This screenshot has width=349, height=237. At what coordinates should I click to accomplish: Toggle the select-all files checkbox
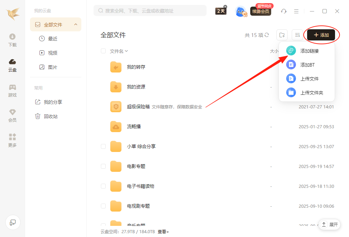click(103, 51)
